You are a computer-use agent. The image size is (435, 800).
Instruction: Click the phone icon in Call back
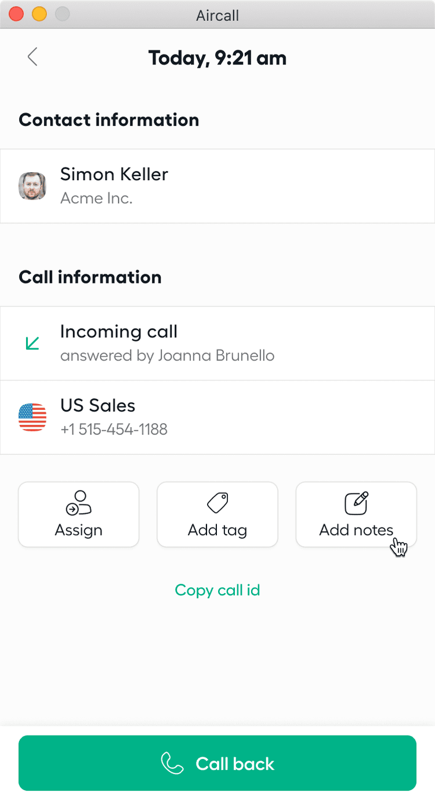[172, 763]
